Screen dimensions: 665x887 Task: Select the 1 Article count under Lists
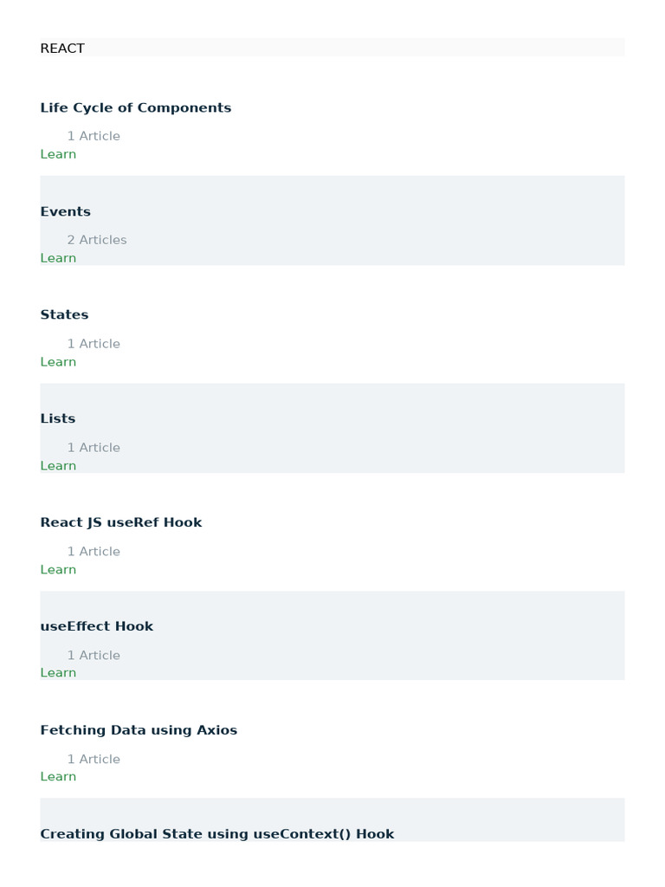point(94,448)
